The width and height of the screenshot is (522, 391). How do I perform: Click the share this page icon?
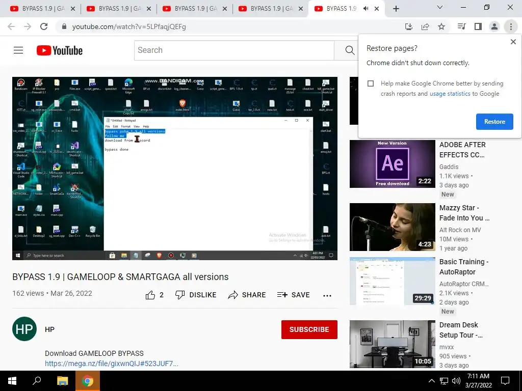[425, 26]
